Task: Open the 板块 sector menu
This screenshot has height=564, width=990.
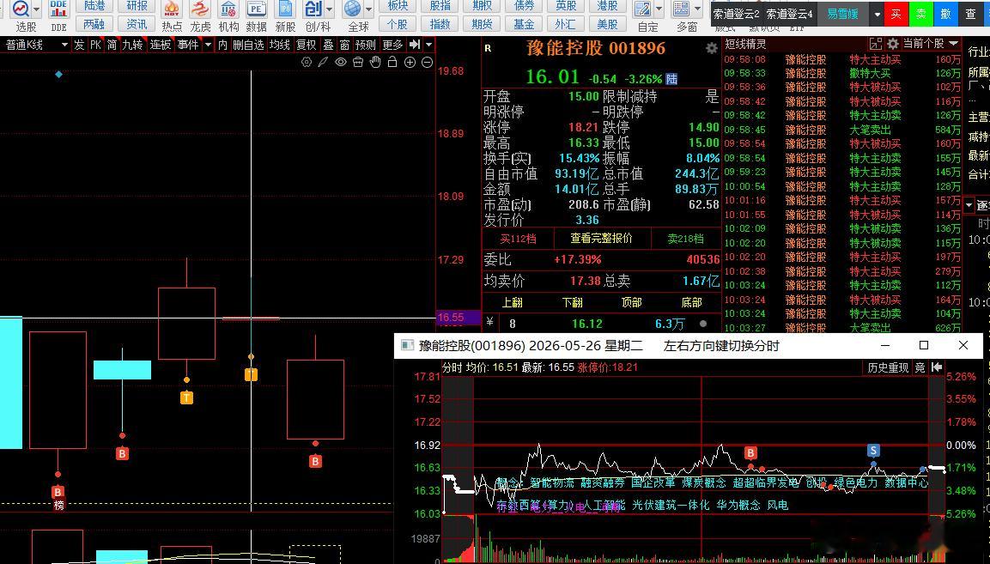Action: (398, 6)
